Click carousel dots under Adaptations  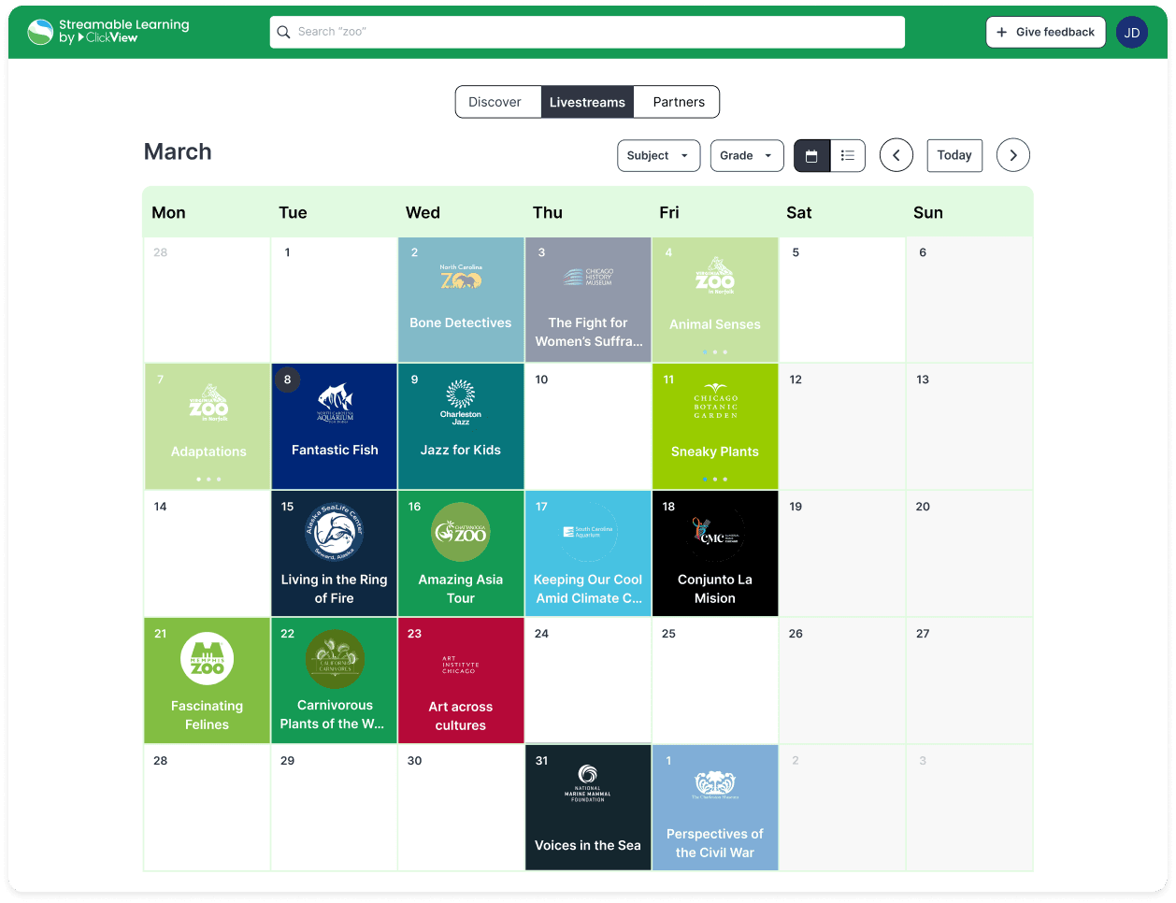point(208,480)
